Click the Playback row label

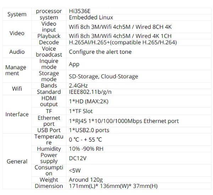point(49,36)
